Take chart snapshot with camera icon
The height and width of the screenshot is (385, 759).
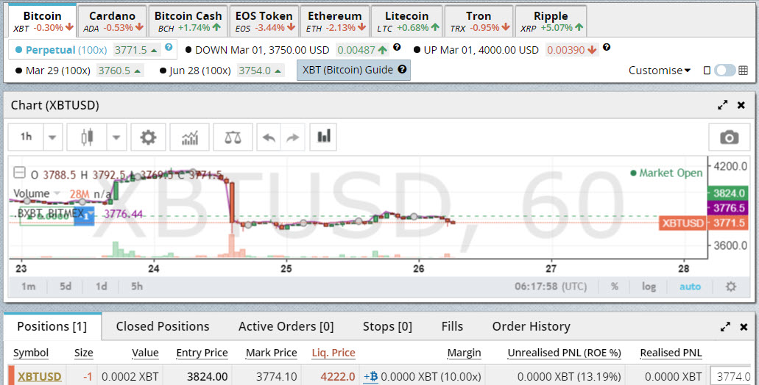pyautogui.click(x=729, y=137)
